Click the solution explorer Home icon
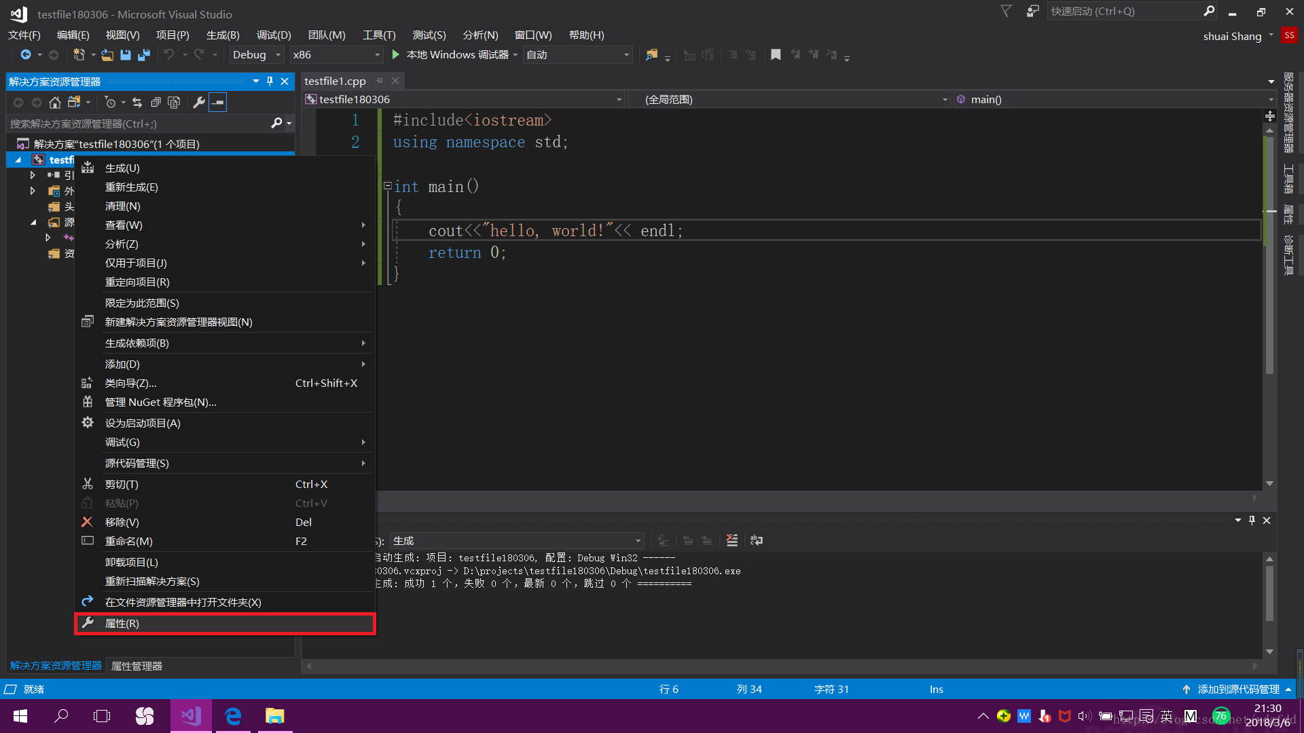Screen dimensions: 1304x733 tap(55, 102)
